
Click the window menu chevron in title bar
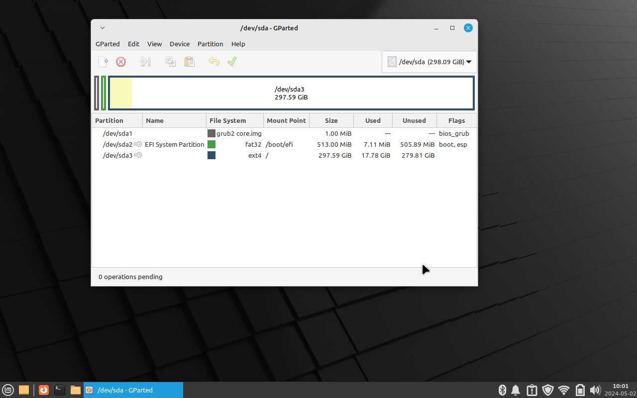pos(102,28)
